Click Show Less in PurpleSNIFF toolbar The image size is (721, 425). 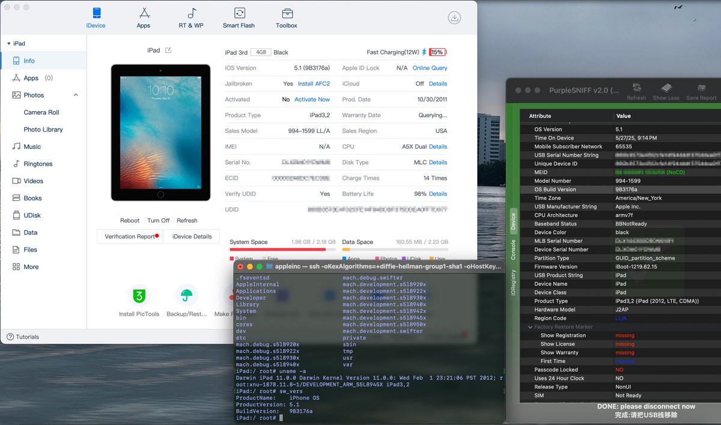(666, 91)
